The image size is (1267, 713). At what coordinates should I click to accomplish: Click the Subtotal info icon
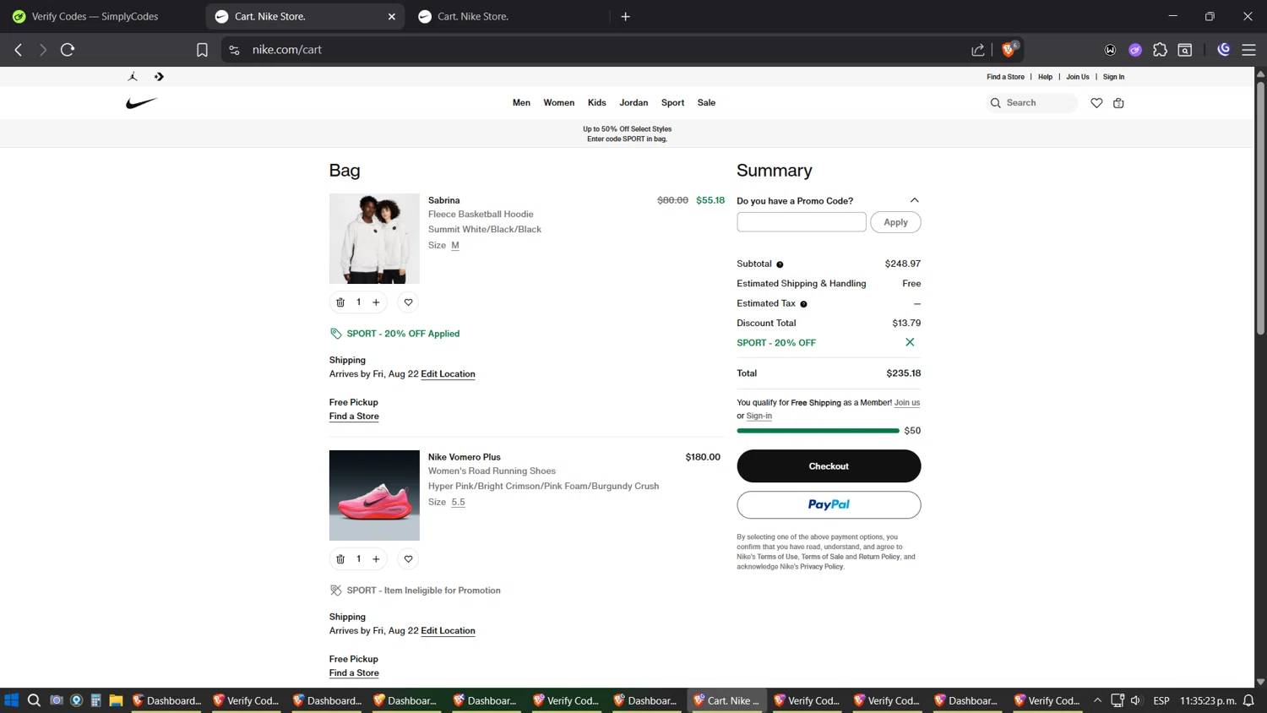coord(780,264)
